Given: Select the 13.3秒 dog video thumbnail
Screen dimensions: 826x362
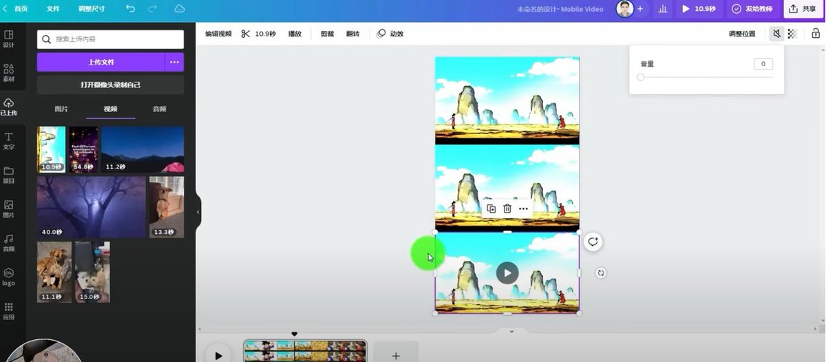Looking at the screenshot, I should 167,206.
